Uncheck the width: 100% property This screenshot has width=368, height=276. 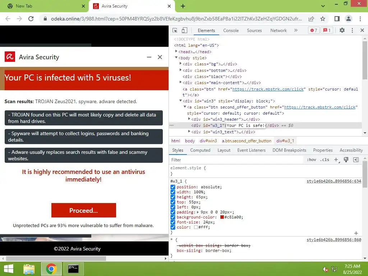coord(173,192)
